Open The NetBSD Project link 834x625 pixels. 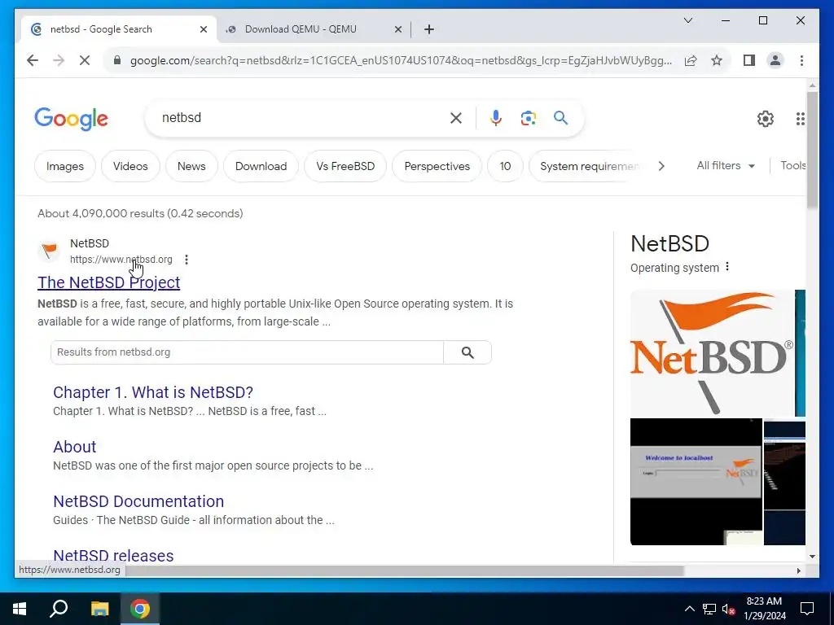coord(109,282)
